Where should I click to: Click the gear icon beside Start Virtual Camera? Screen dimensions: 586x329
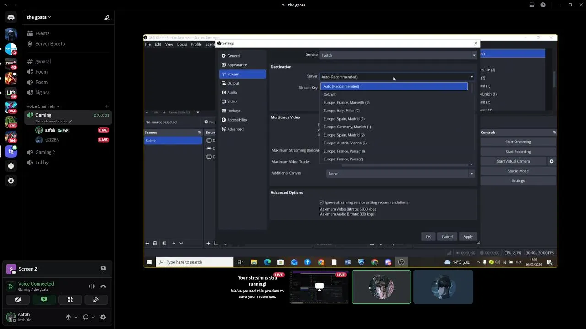click(x=552, y=161)
